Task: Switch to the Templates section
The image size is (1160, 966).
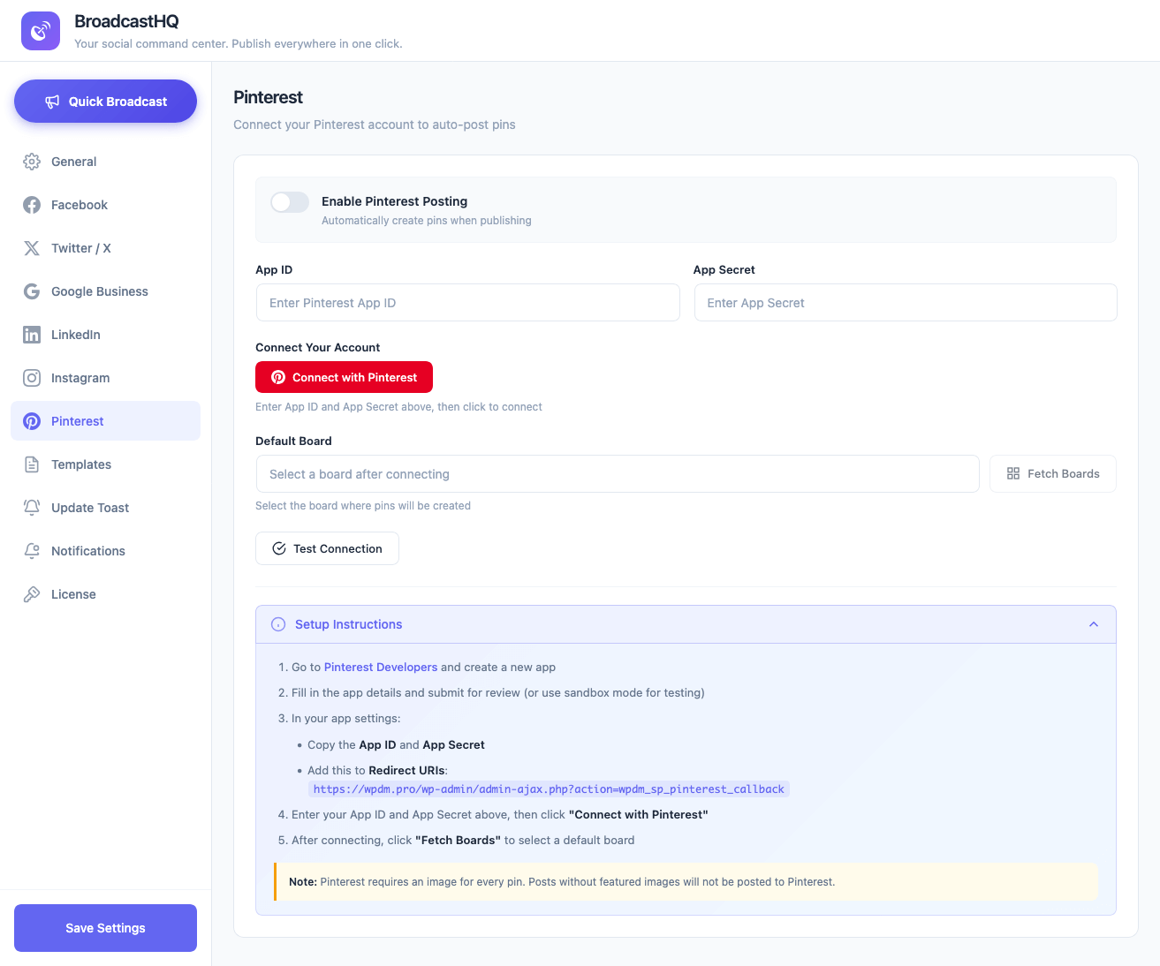Action: point(81,464)
